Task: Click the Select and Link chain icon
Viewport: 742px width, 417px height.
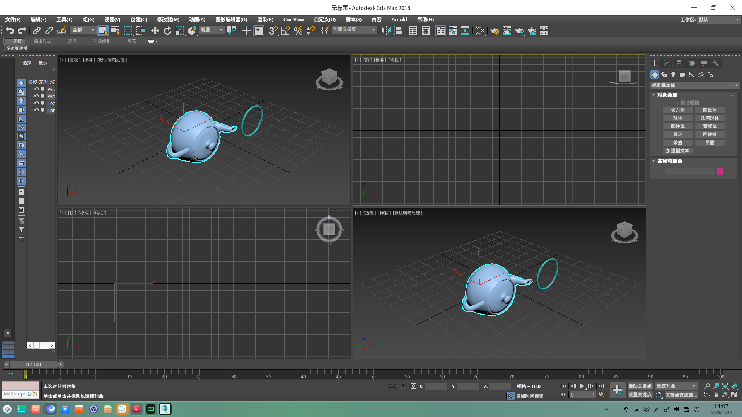Action: pyautogui.click(x=37, y=31)
